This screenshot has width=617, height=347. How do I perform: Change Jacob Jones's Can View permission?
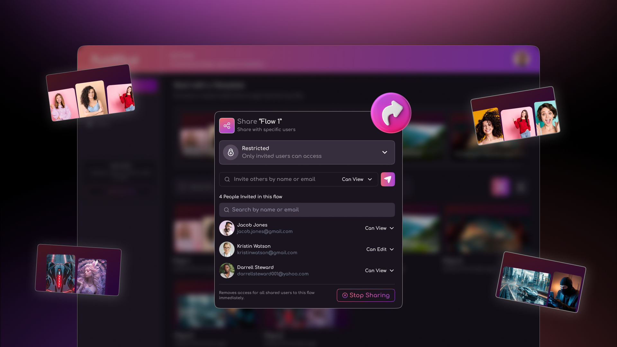380,228
